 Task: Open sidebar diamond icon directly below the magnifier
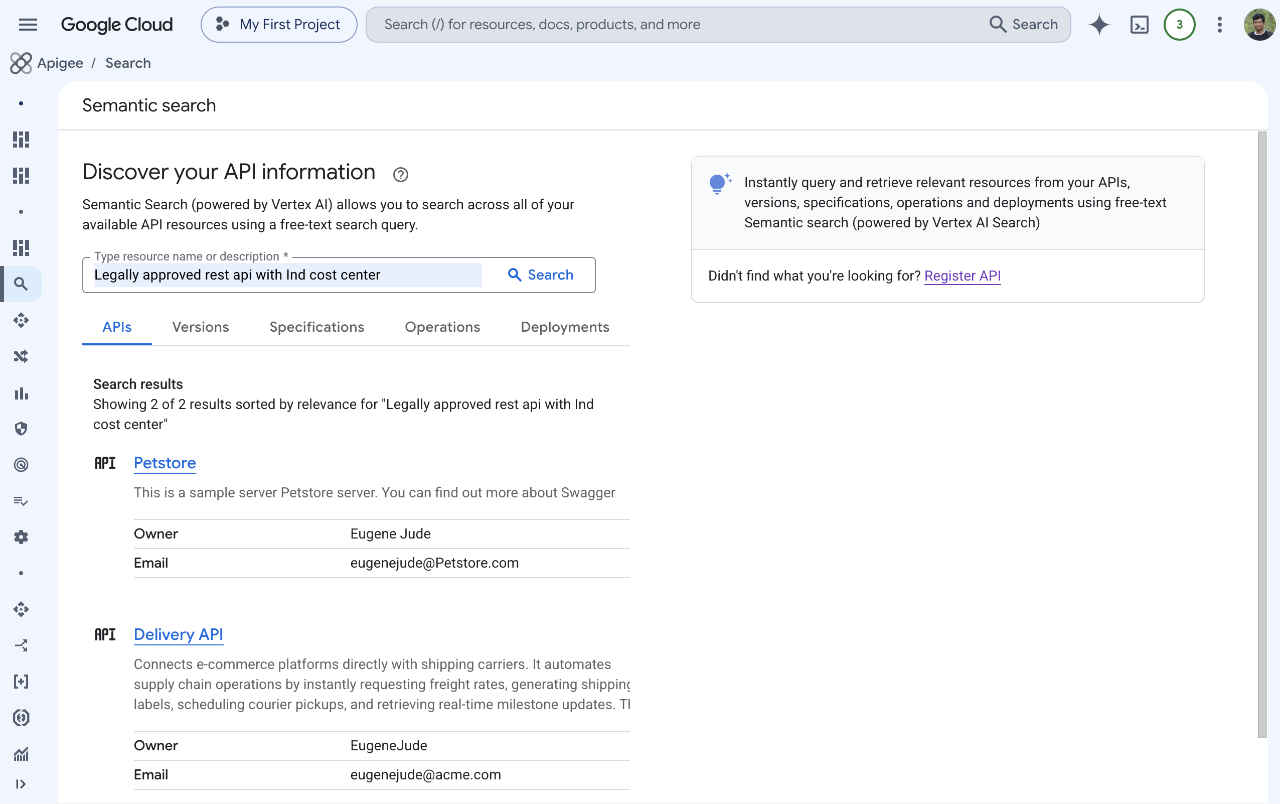(21, 320)
